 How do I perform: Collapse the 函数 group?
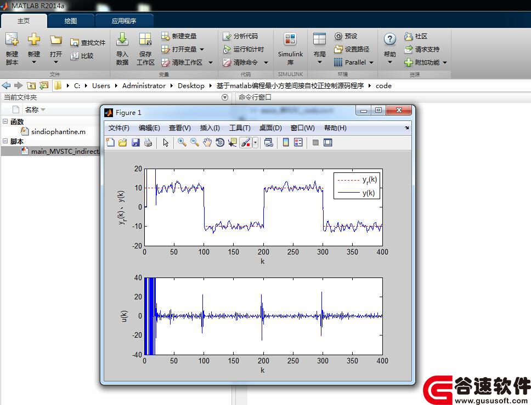click(5, 121)
